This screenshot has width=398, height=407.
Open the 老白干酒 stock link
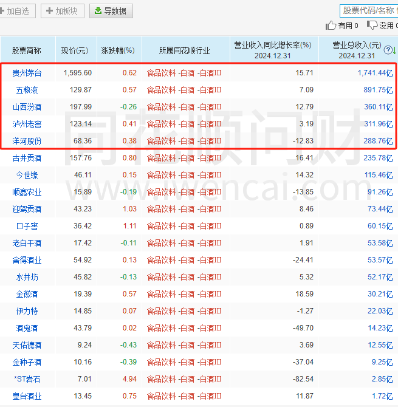click(x=27, y=243)
